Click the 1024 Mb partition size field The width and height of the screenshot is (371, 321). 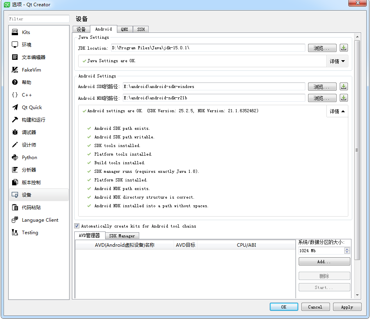(x=322, y=251)
